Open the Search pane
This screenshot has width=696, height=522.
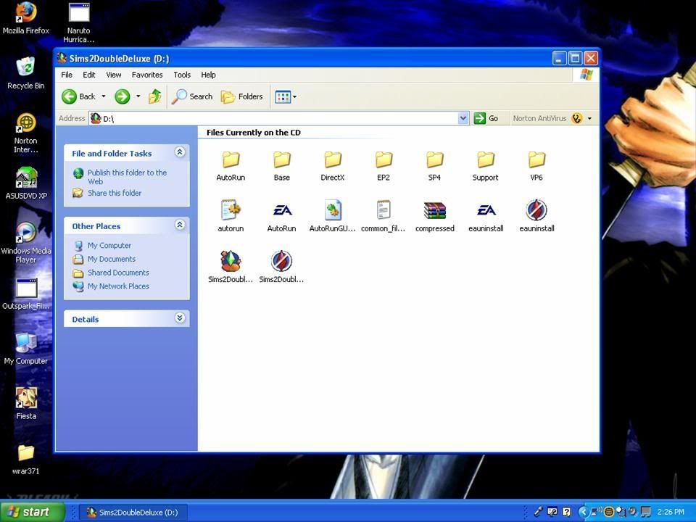[191, 96]
